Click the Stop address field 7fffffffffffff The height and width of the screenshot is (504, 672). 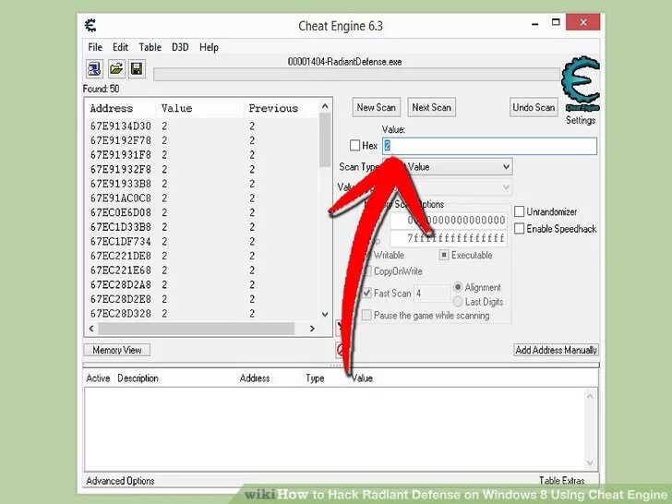click(449, 238)
